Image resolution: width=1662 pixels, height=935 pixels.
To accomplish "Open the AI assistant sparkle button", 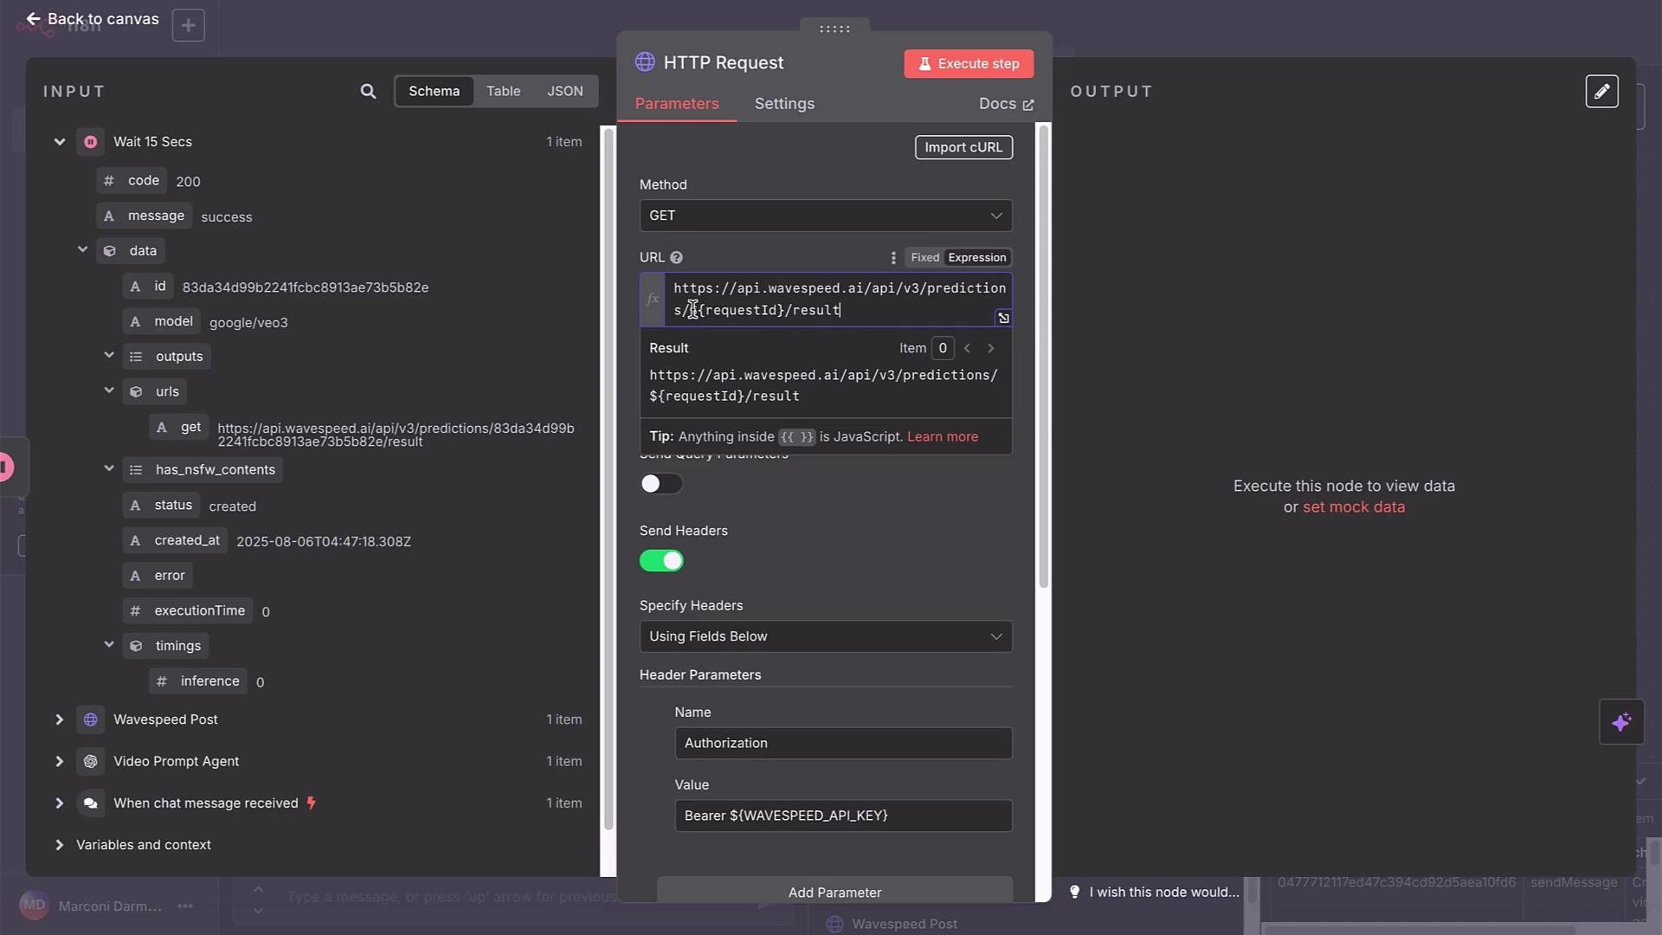I will (1621, 722).
